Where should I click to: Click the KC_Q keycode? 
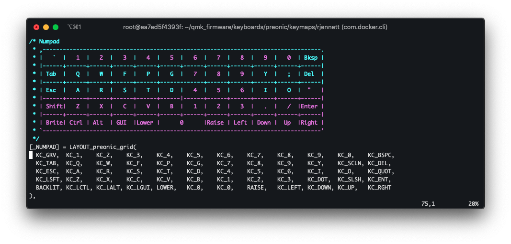pyautogui.click(x=74, y=163)
